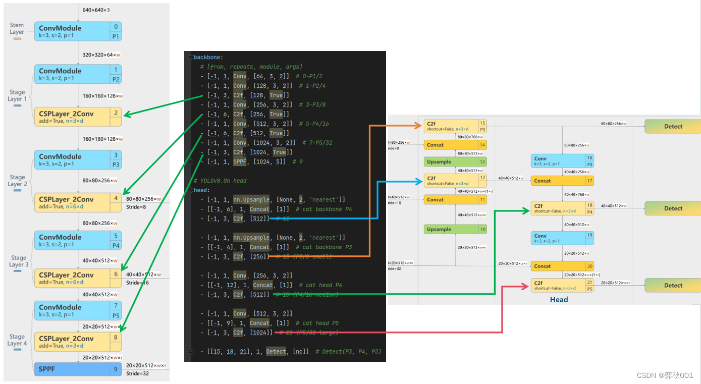Click the Stem Layer label
Screen dimensions: 701x384
coord(17,29)
